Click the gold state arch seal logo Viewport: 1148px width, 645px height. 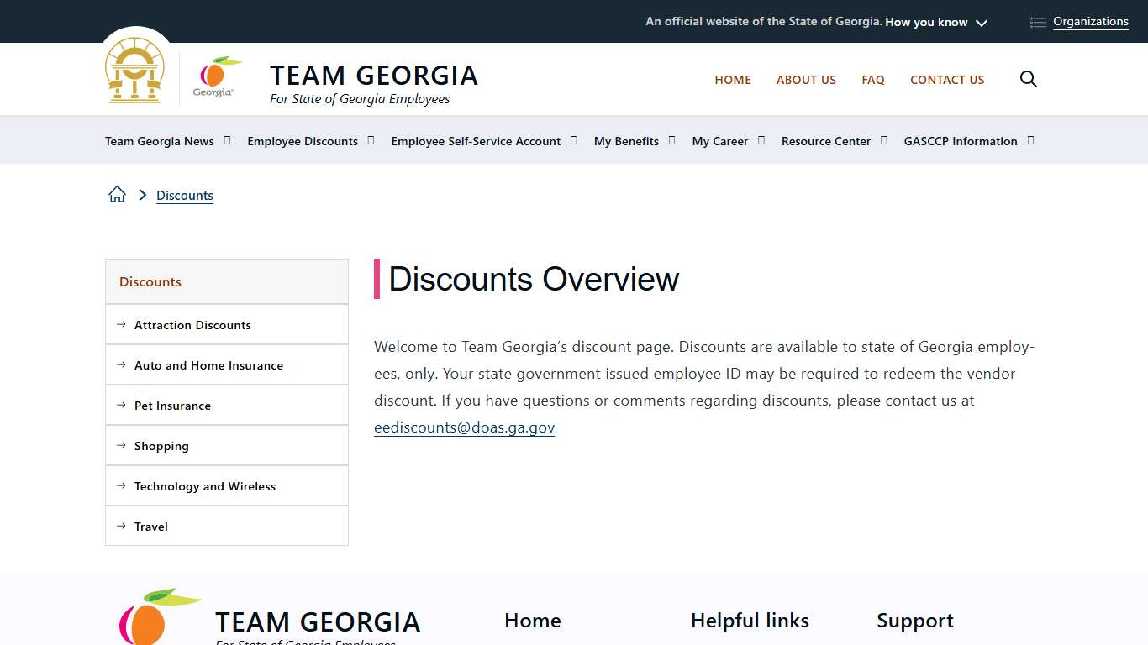(x=134, y=71)
